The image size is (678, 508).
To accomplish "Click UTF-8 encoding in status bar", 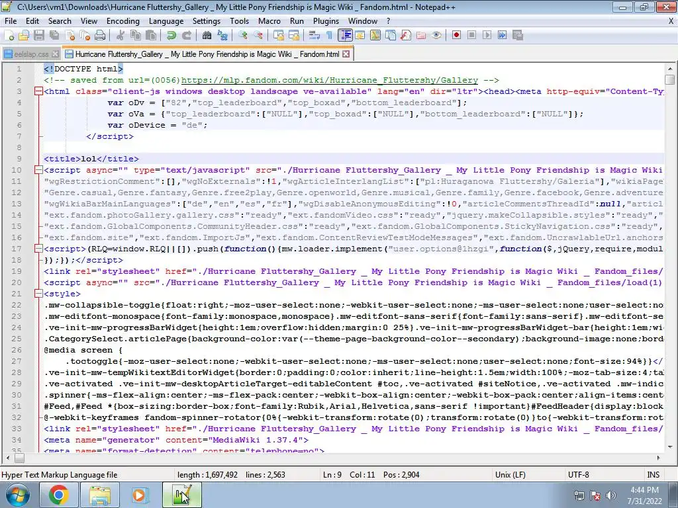I will click(579, 475).
